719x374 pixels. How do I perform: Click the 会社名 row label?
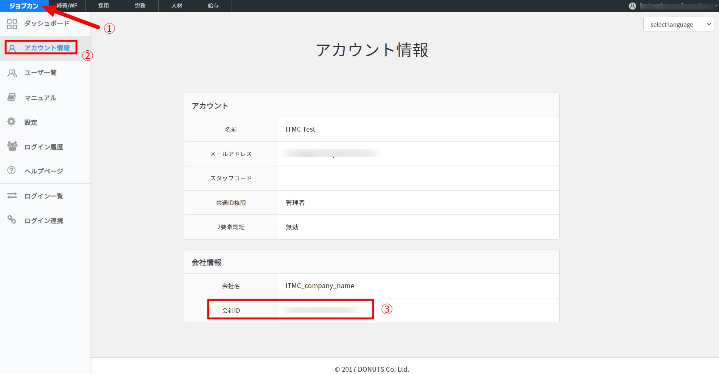point(231,286)
